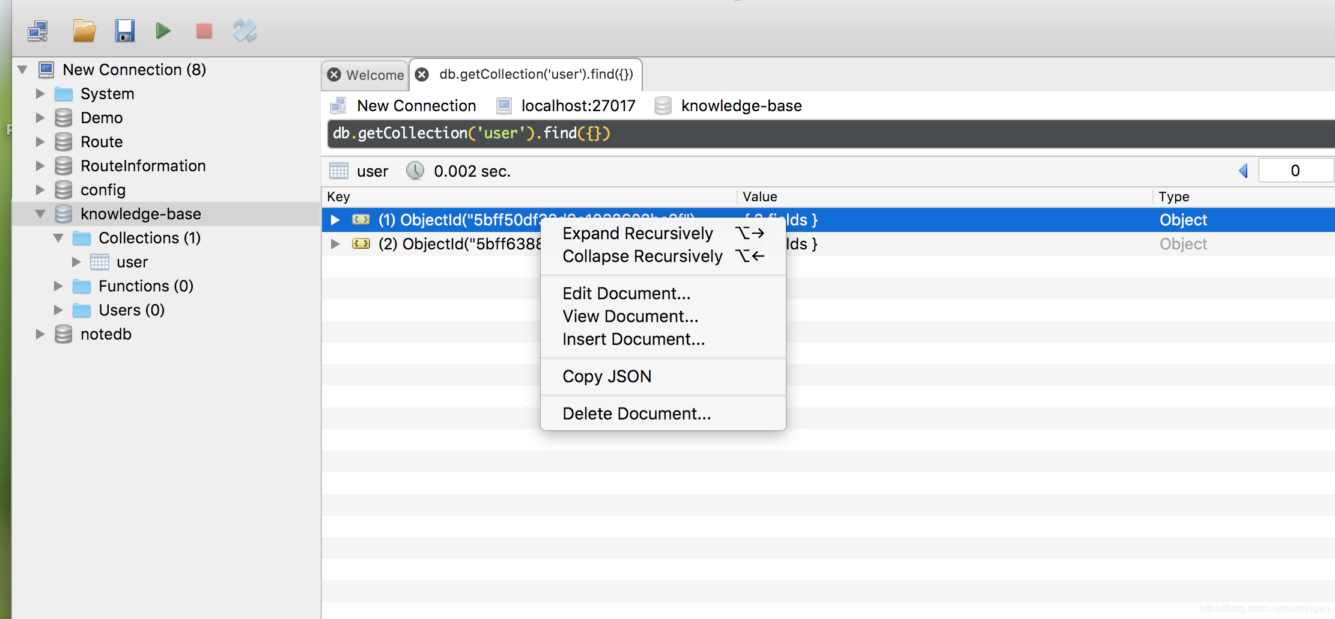This screenshot has width=1335, height=619.
Task: Select the user collection in tree
Action: pos(132,262)
